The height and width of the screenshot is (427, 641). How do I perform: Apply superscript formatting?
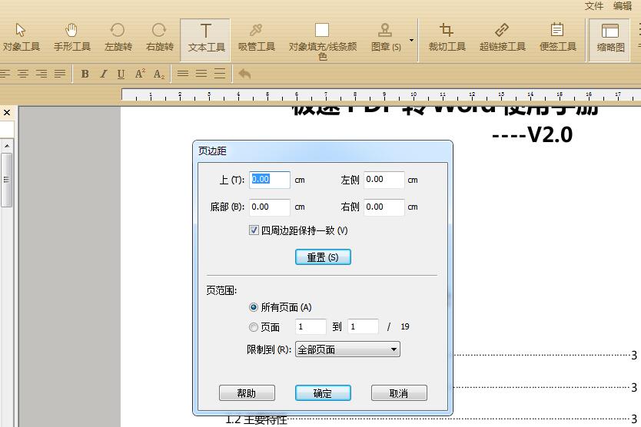140,74
